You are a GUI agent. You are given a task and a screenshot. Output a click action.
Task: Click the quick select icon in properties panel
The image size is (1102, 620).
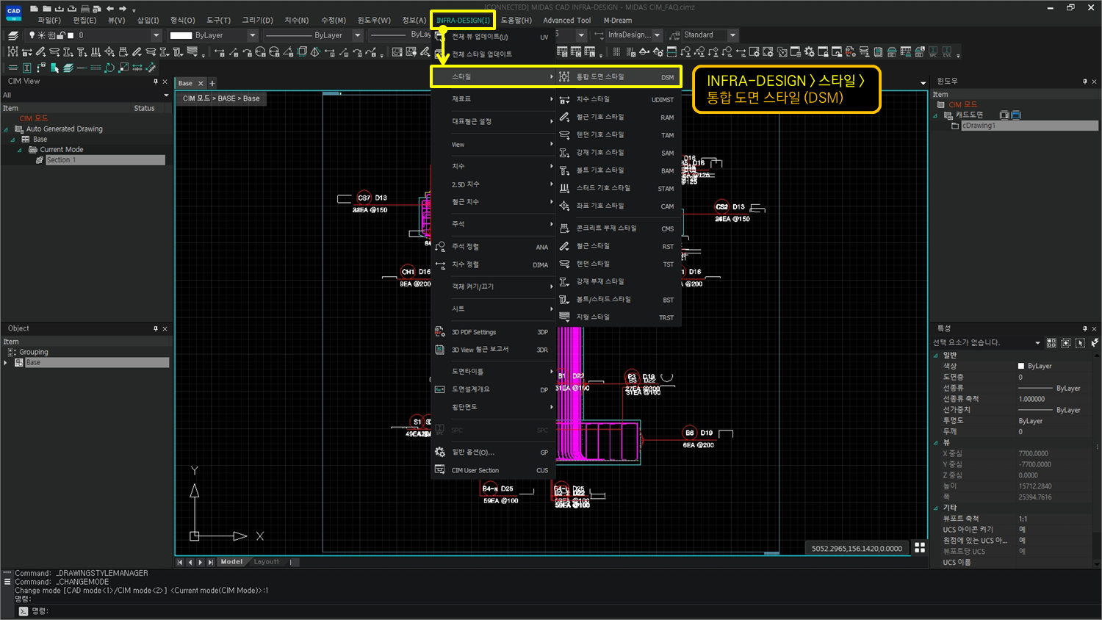(1051, 342)
